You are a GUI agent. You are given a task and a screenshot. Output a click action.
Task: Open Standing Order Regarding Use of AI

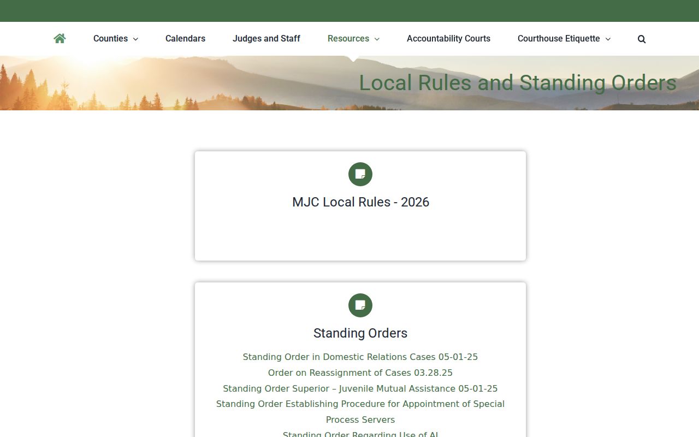tap(360, 434)
